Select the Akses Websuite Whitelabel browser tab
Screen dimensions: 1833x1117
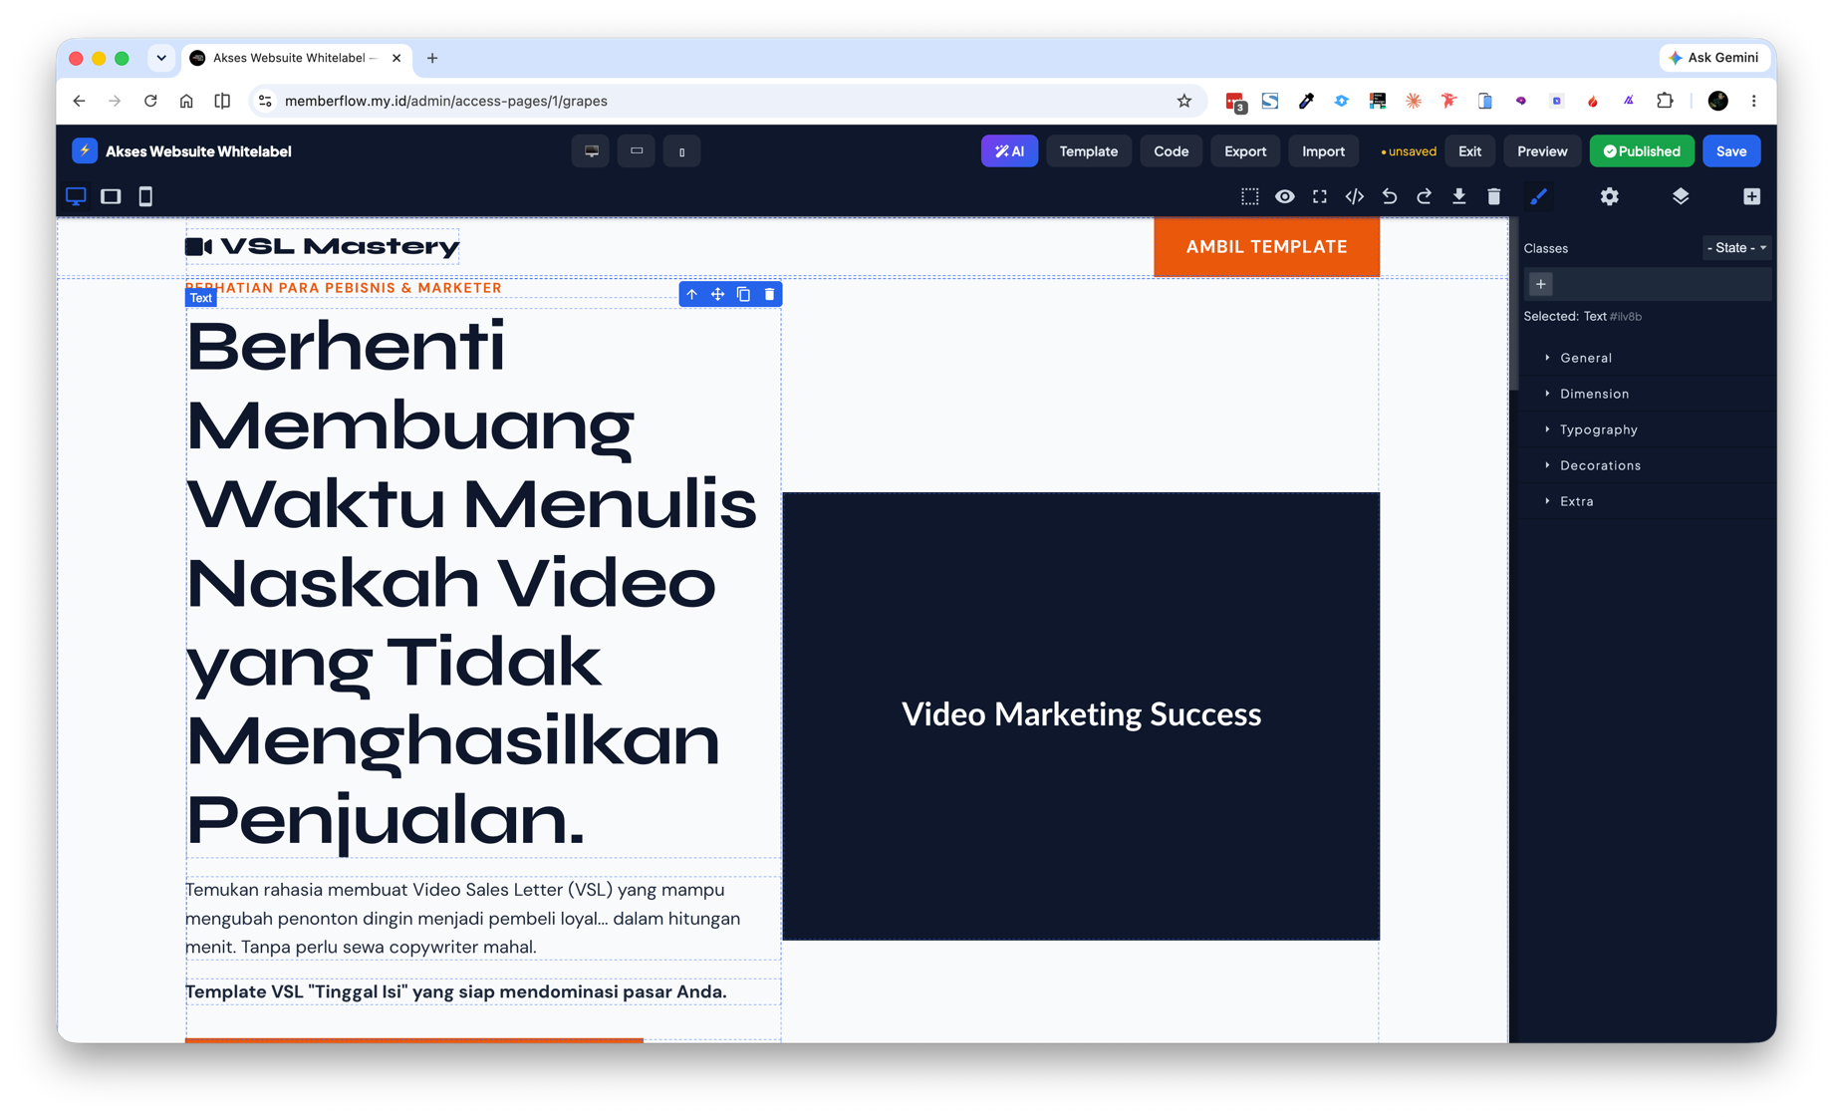(295, 58)
